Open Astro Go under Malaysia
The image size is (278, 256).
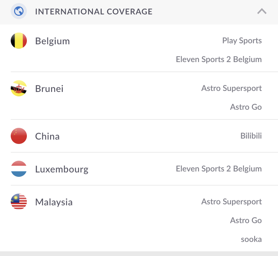tap(246, 221)
